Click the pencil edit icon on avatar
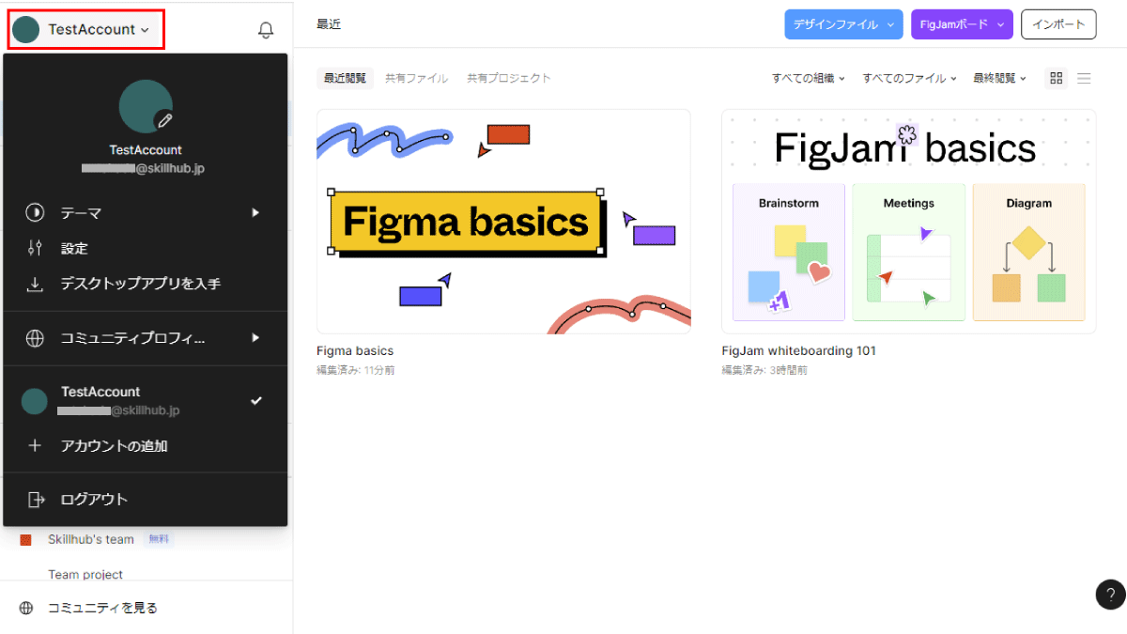1127x634 pixels. coord(164,120)
